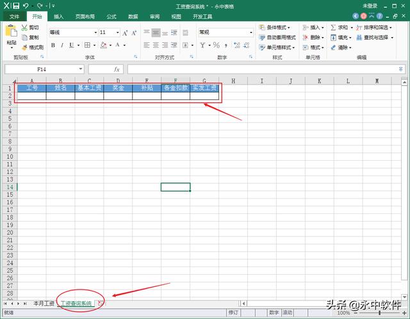The width and height of the screenshot is (410, 319).
Task: Open the cell Format (格式) menu
Action: tap(313, 47)
